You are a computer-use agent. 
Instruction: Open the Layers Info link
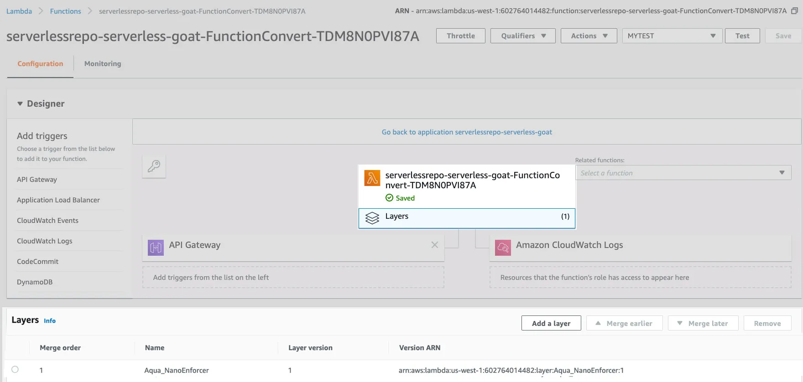pos(50,321)
